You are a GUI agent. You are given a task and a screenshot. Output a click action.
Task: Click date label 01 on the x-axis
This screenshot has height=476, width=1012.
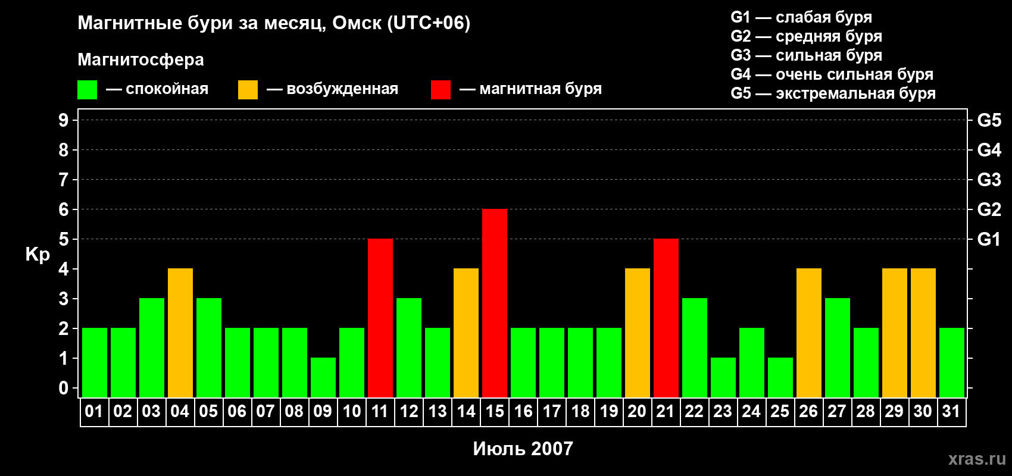tap(94, 412)
